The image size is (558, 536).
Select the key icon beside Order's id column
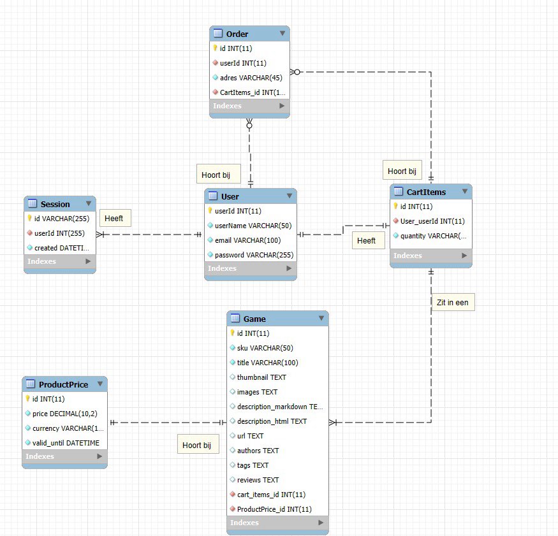tap(217, 48)
